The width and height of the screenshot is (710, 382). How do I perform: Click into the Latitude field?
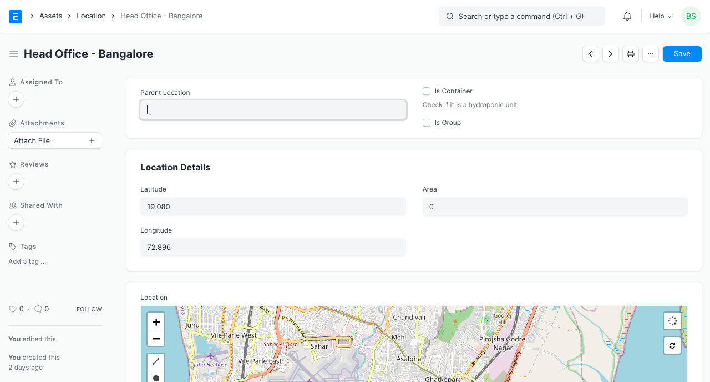coord(273,207)
